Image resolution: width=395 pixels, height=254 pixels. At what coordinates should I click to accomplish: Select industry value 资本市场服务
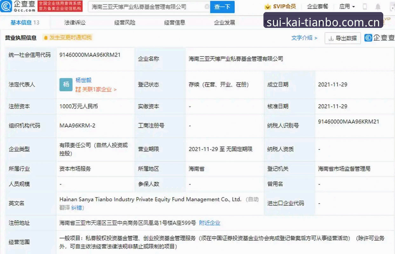pos(75,169)
